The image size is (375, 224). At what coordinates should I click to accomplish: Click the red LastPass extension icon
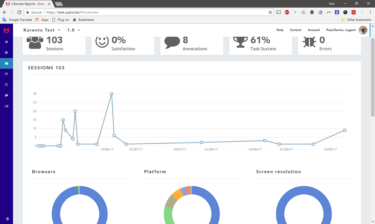coord(354,12)
